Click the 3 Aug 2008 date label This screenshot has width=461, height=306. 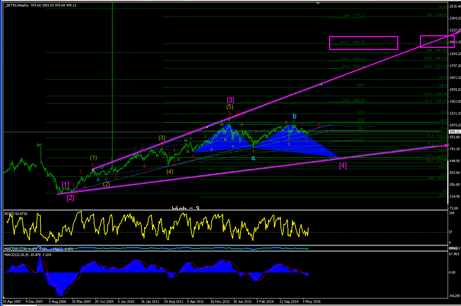(x=57, y=301)
